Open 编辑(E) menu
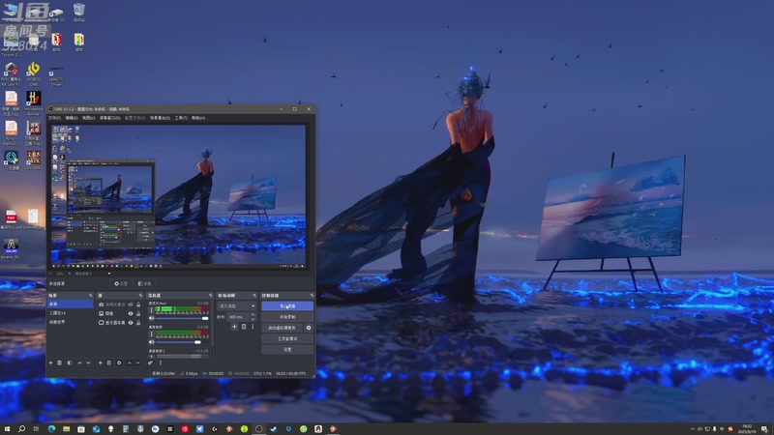This screenshot has width=774, height=435. pos(72,118)
